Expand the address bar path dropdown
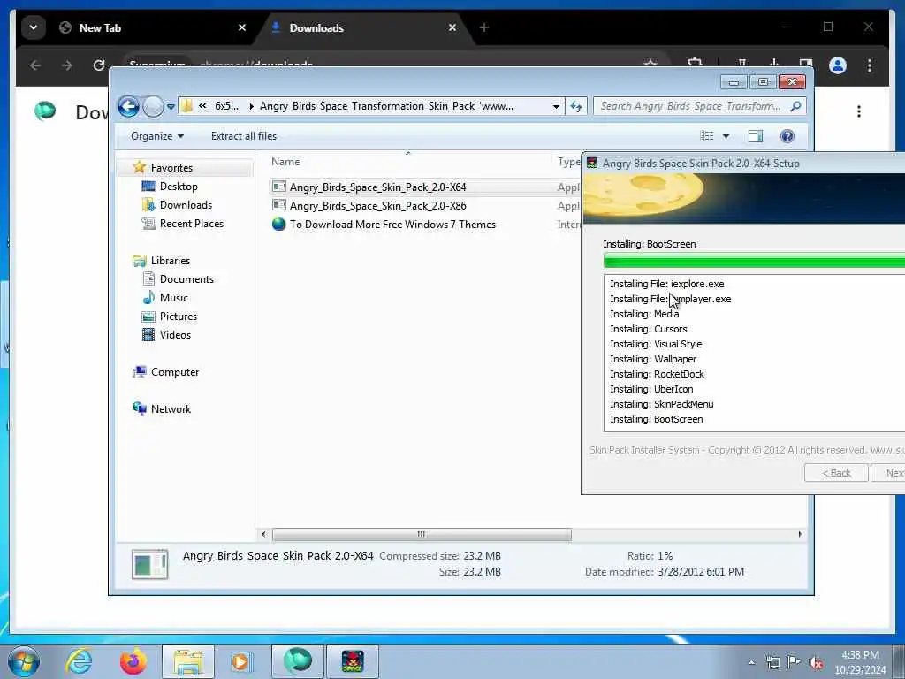The height and width of the screenshot is (679, 905). tap(556, 106)
